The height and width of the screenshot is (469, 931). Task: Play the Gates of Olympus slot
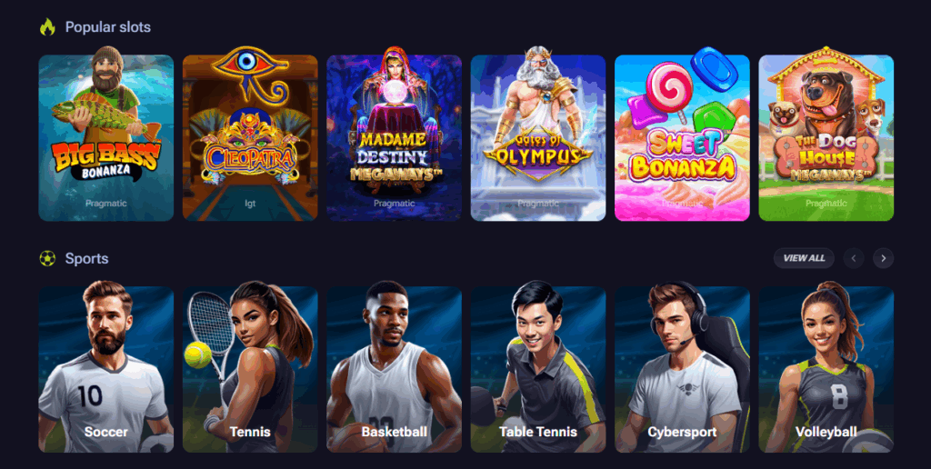click(538, 138)
